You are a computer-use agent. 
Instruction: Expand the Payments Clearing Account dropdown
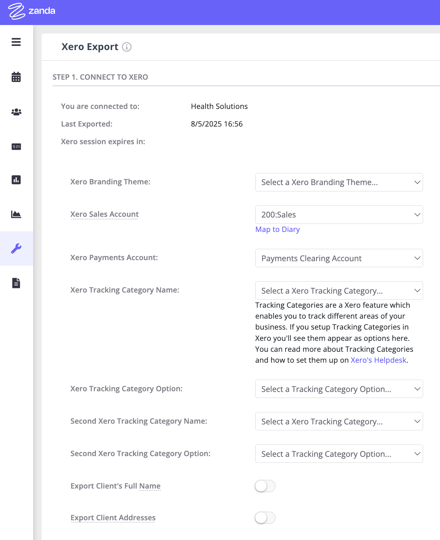click(339, 258)
